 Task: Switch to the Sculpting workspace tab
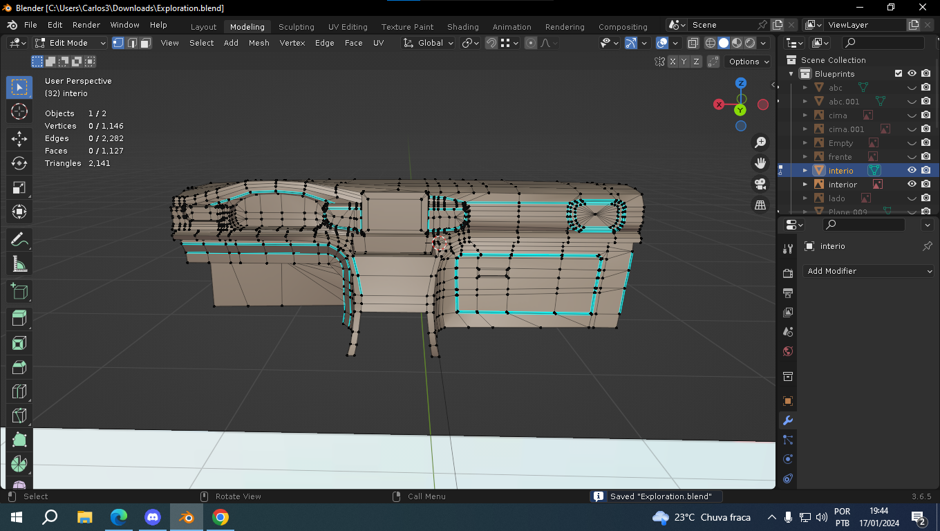[x=296, y=27]
